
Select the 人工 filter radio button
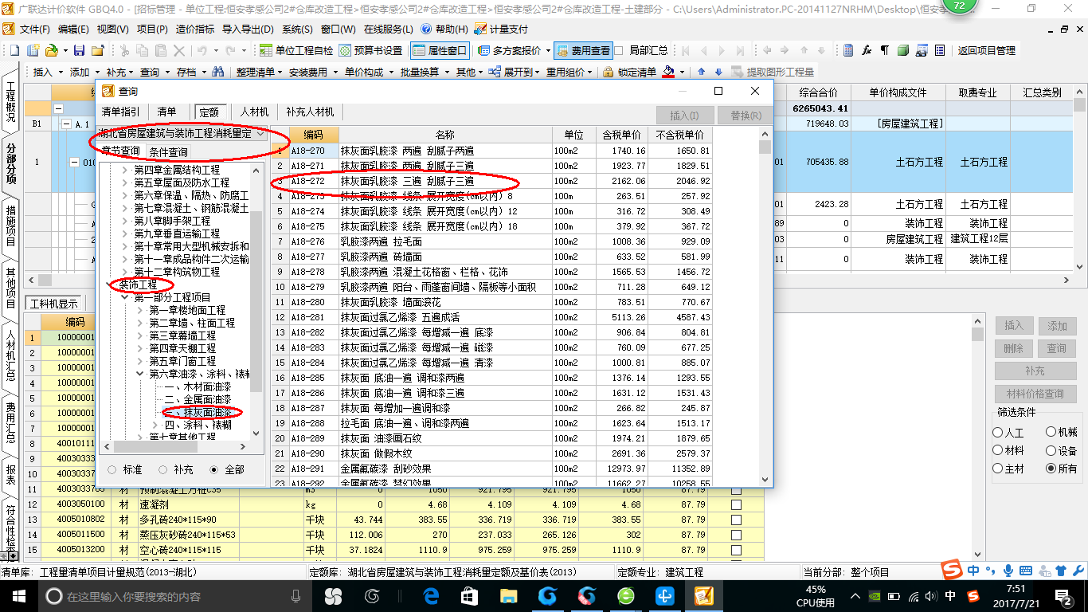pyautogui.click(x=998, y=432)
